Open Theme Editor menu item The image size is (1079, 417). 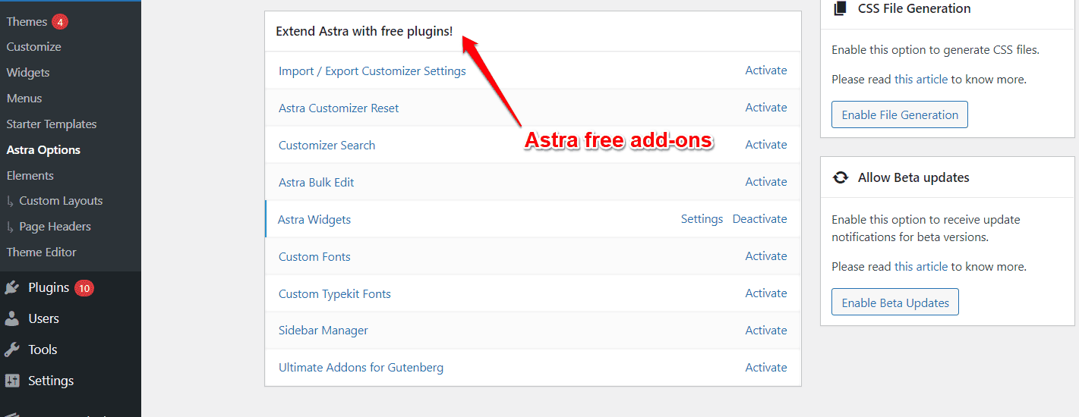(x=42, y=252)
